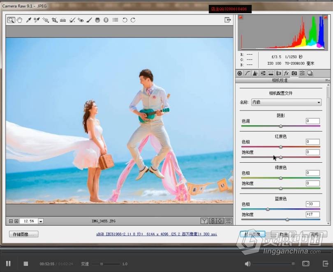333x272 pixels.
Task: Click the 阴影 色调 slider handle
Action: pos(281,126)
